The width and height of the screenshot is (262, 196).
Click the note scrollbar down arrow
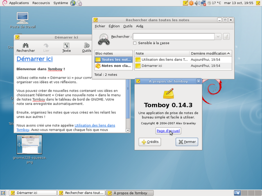[128, 130]
